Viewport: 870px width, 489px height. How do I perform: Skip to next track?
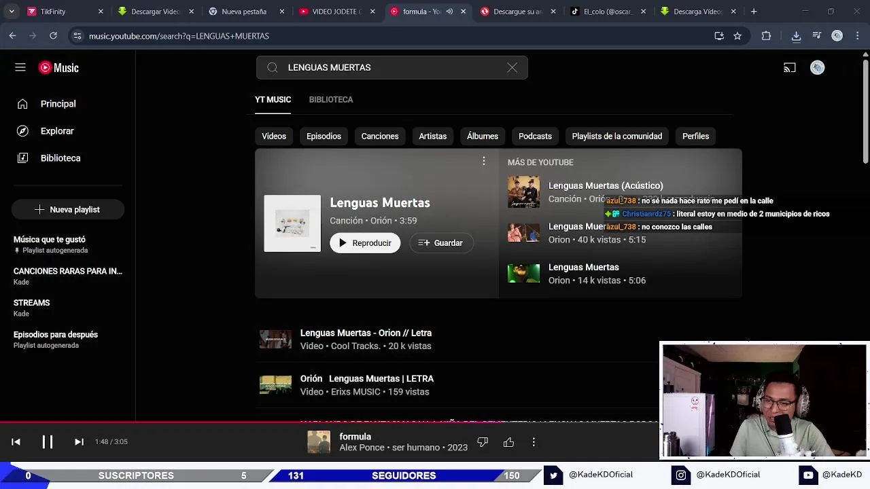(x=79, y=442)
